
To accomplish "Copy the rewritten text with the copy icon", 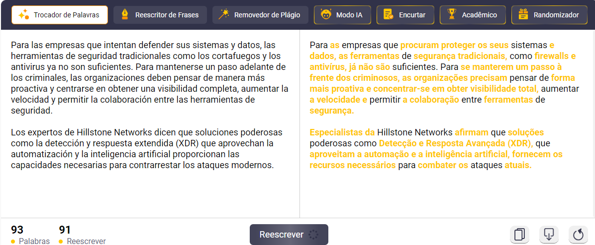I will (519, 234).
